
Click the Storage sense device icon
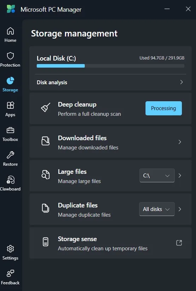point(46,242)
